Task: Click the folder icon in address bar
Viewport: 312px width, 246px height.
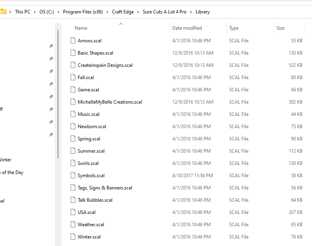Action: point(4,11)
